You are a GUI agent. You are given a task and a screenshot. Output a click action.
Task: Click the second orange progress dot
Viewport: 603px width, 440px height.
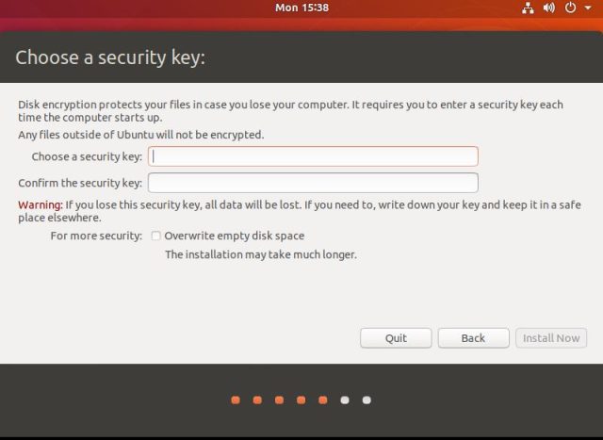click(257, 400)
